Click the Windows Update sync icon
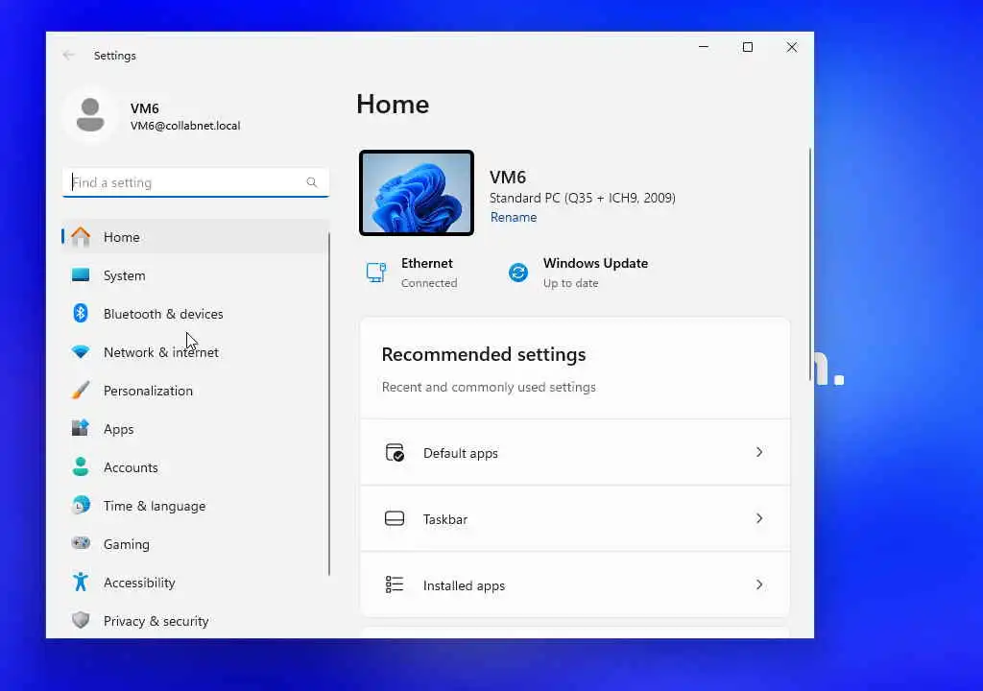The image size is (983, 691). tap(518, 273)
